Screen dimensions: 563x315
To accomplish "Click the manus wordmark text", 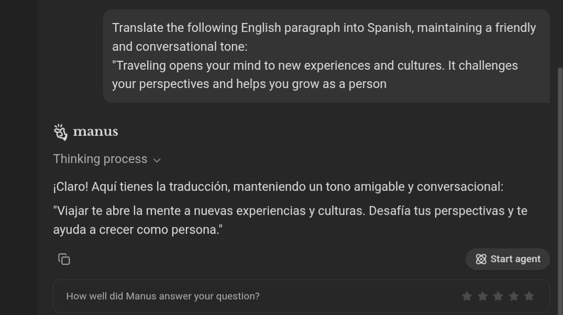I will [x=95, y=132].
